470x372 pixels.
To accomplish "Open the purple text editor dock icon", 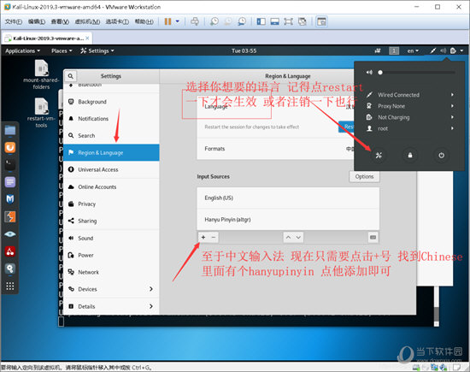I will [10, 182].
